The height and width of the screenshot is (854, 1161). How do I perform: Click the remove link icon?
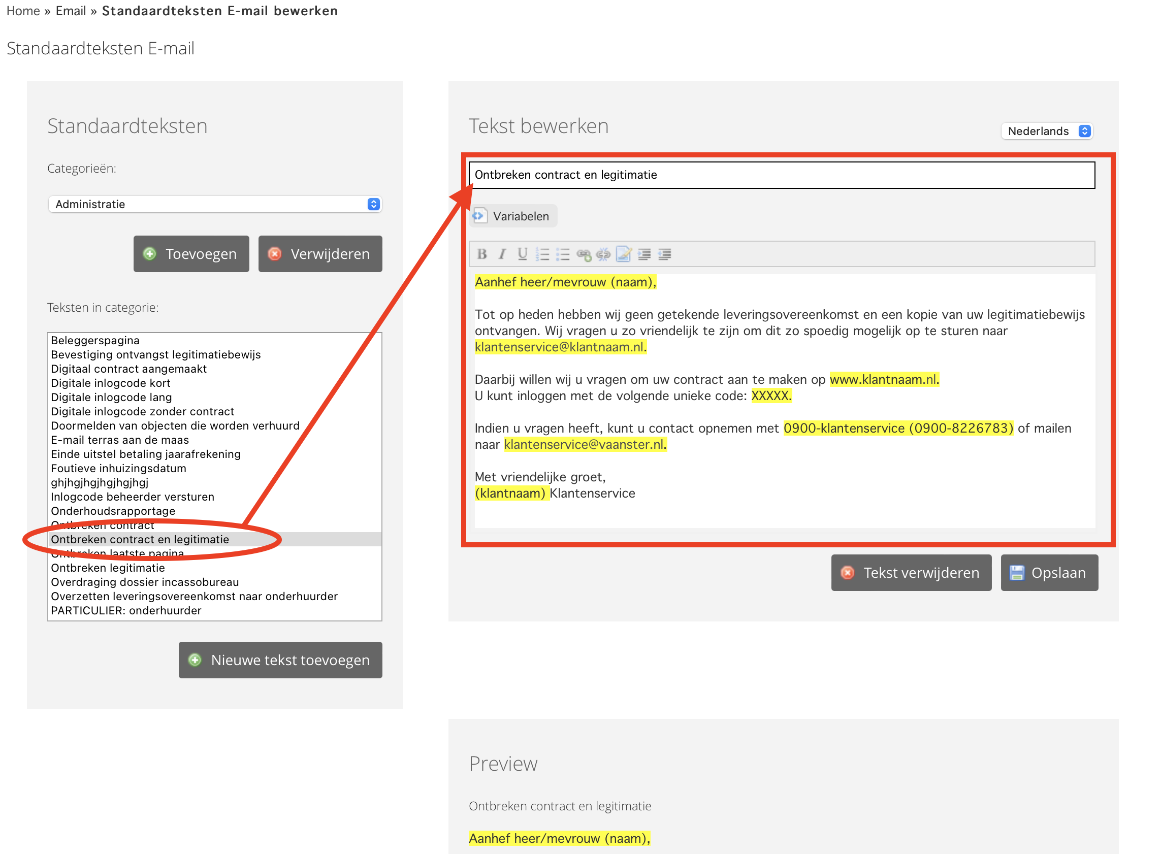pos(603,254)
